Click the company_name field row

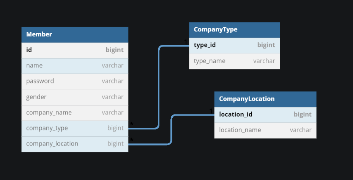[x=75, y=113]
